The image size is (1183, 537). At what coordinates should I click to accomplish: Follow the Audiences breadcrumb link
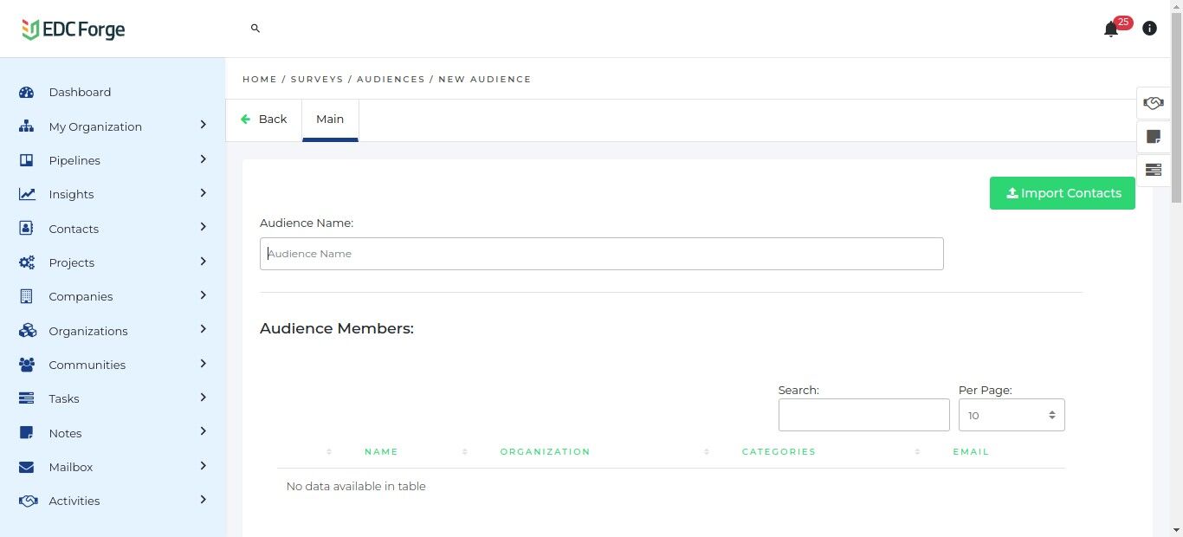click(391, 79)
